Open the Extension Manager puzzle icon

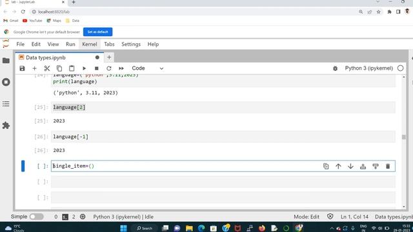[6, 126]
